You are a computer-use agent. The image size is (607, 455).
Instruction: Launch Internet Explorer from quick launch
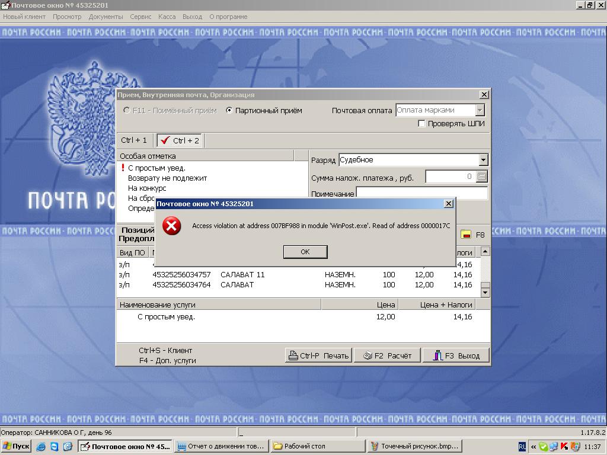point(41,447)
